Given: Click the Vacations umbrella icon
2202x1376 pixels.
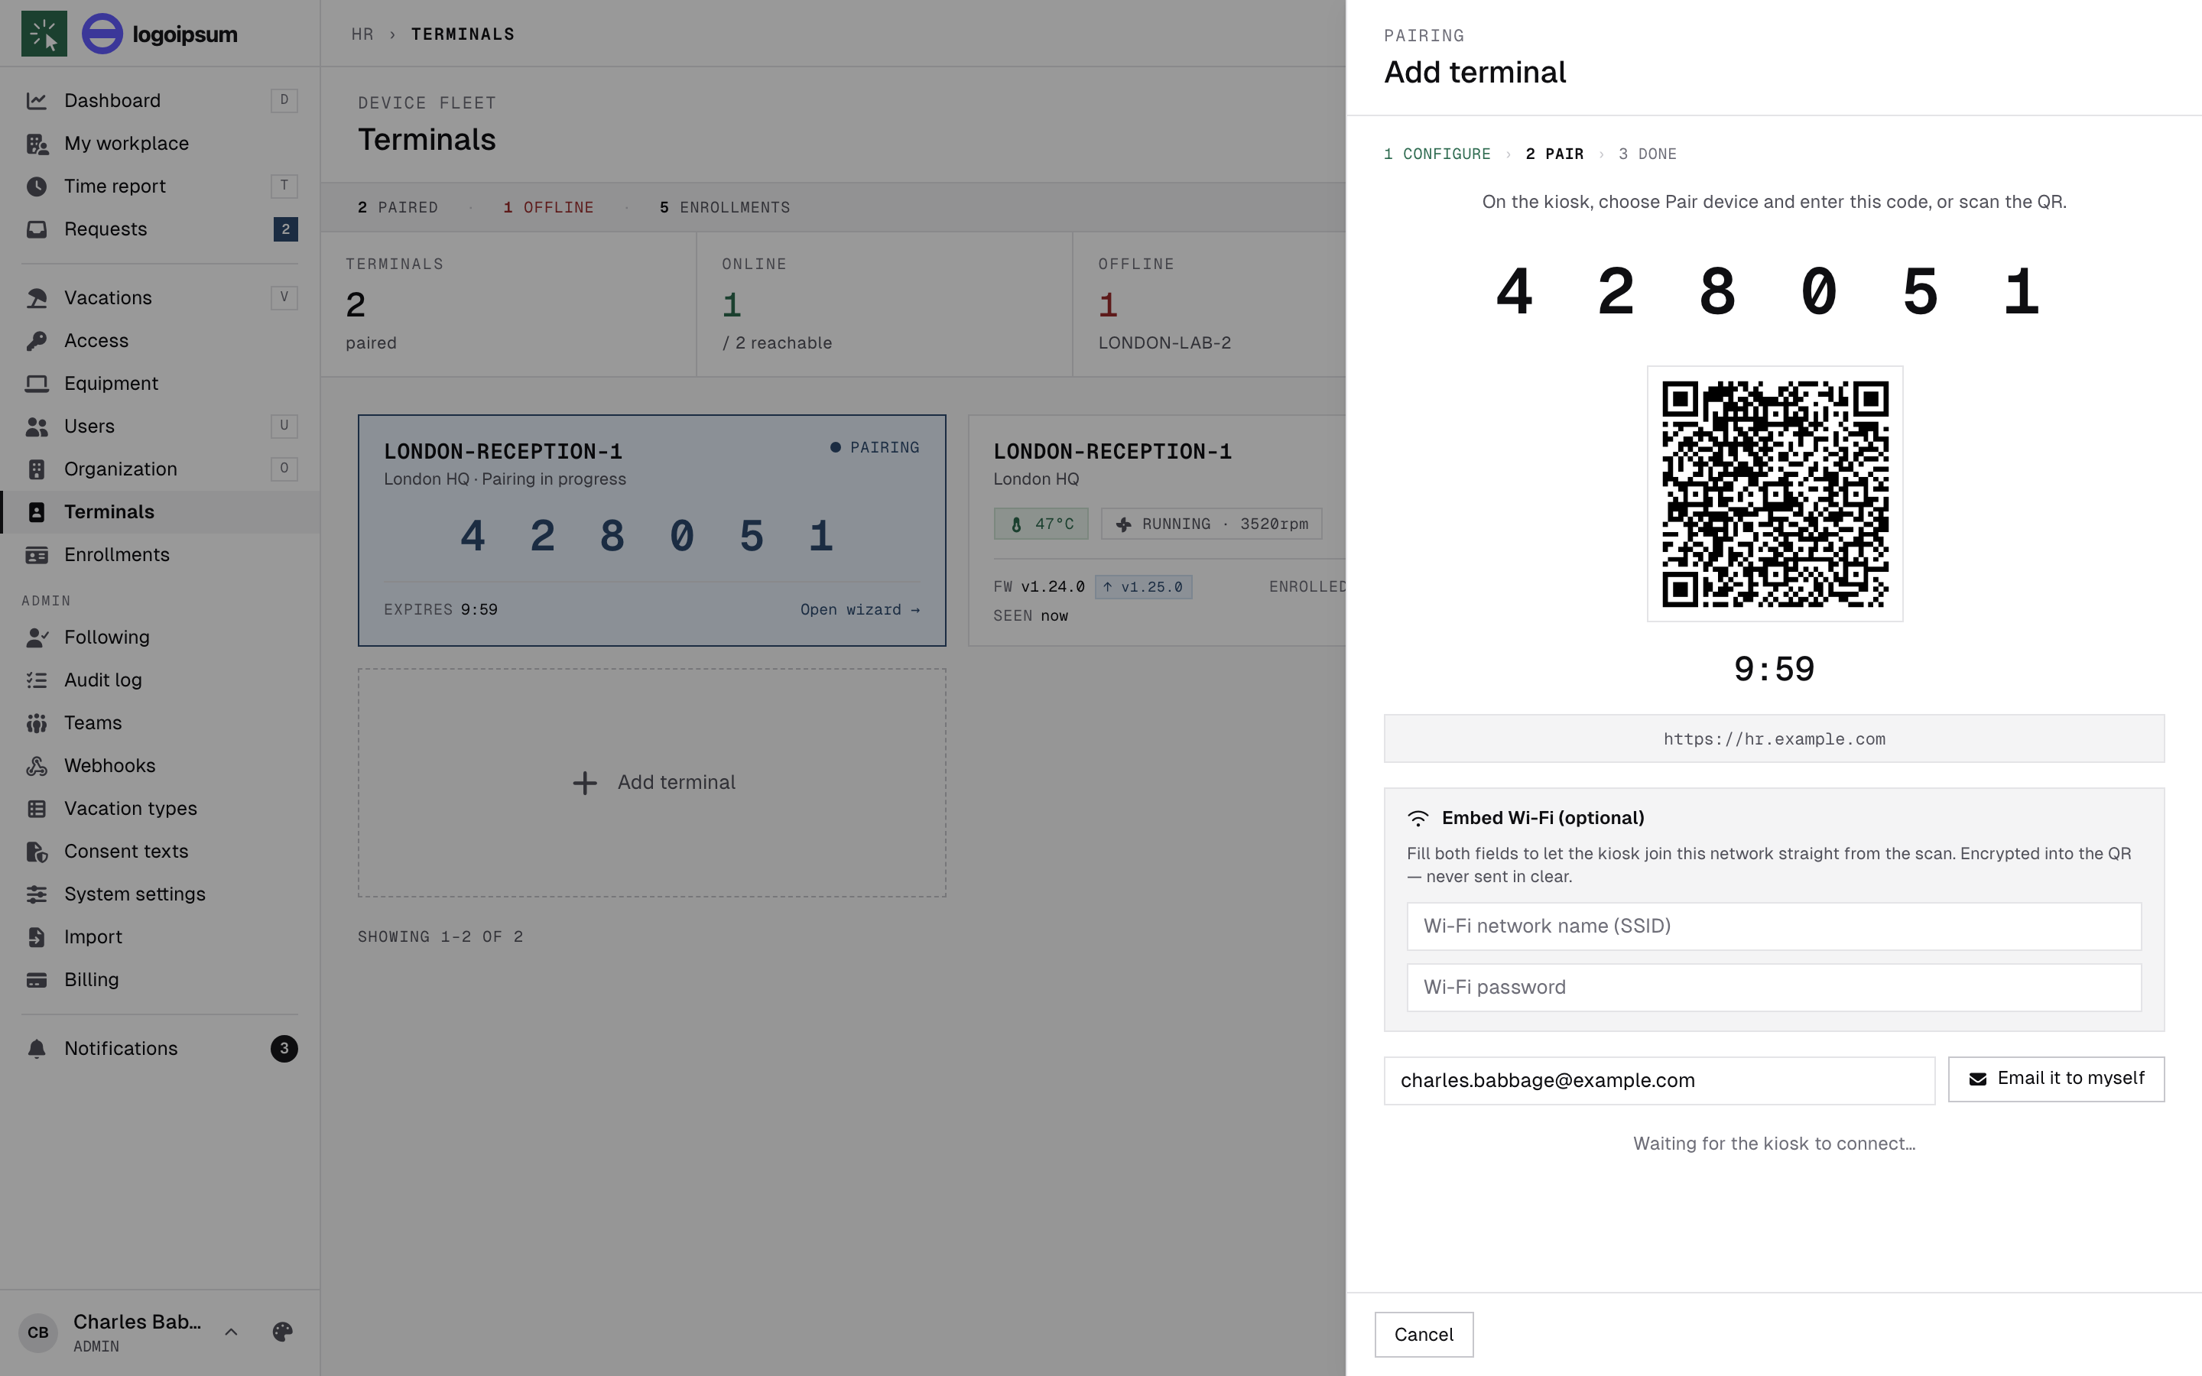Looking at the screenshot, I should pos(37,297).
